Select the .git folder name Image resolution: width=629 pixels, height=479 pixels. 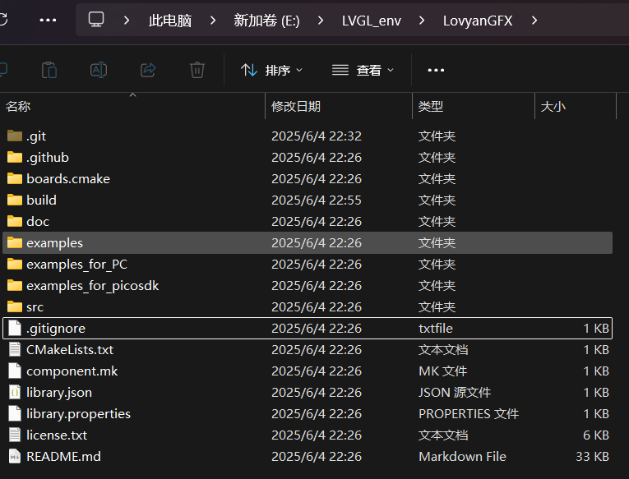tap(36, 136)
